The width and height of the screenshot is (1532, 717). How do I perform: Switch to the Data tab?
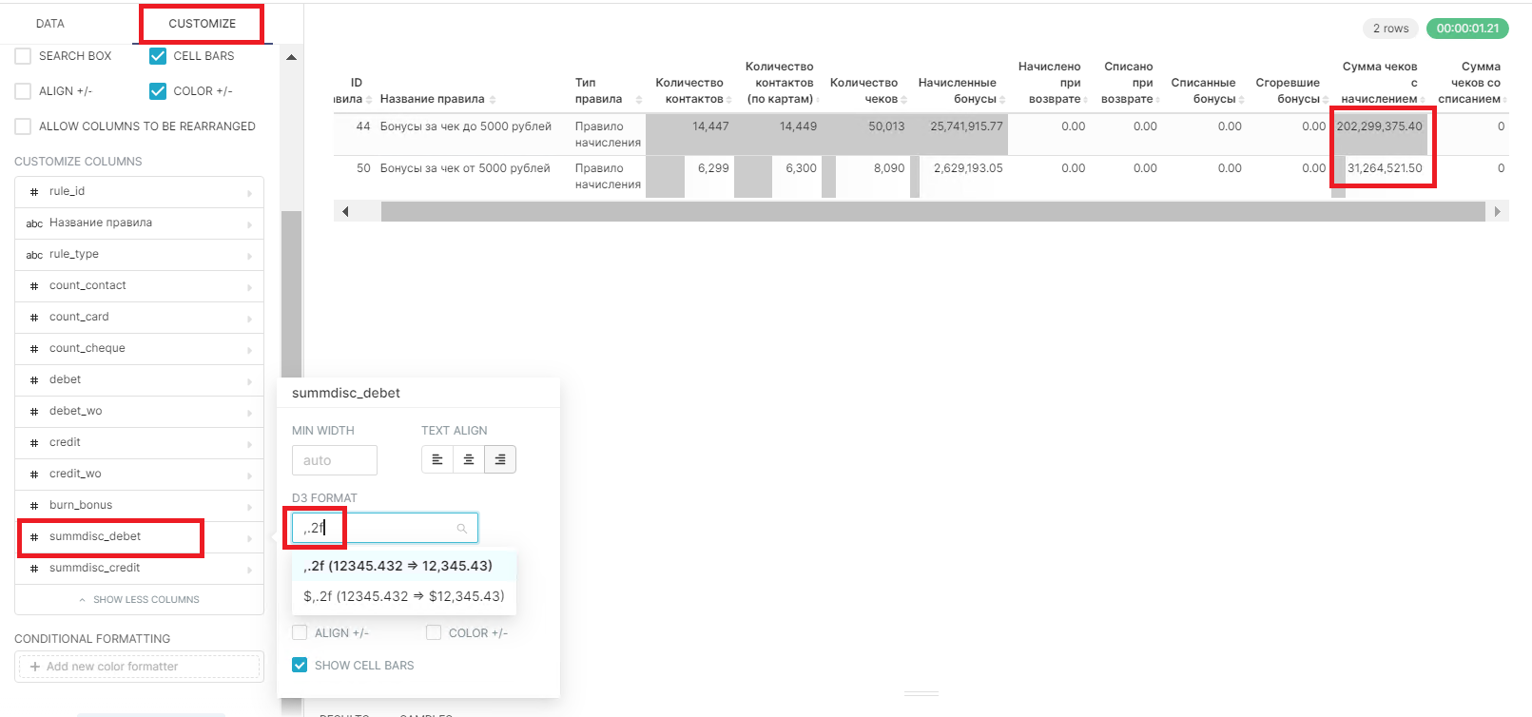pyautogui.click(x=50, y=24)
